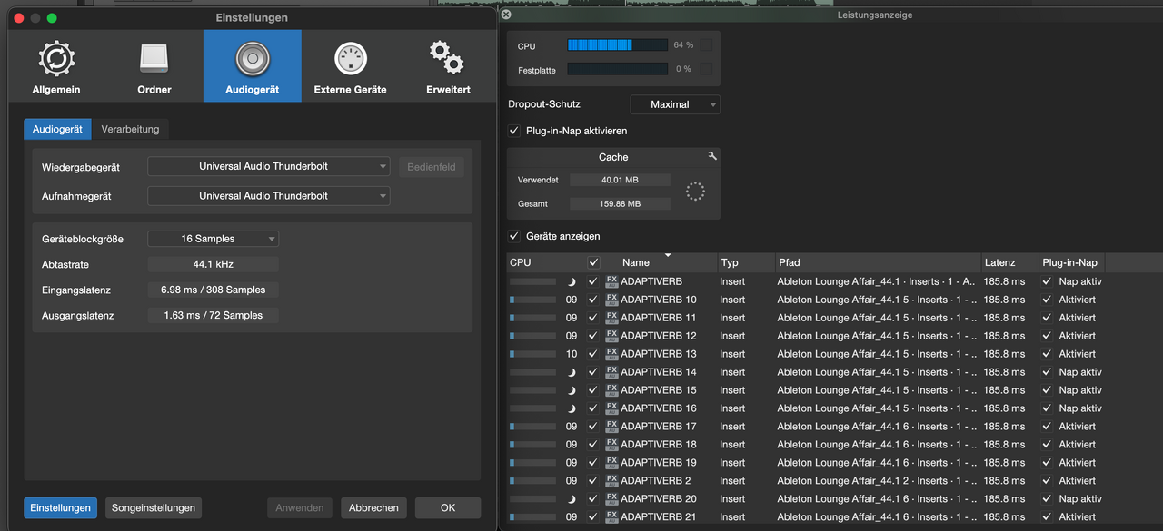Click the Bedienfeld button
The image size is (1163, 531).
(431, 167)
